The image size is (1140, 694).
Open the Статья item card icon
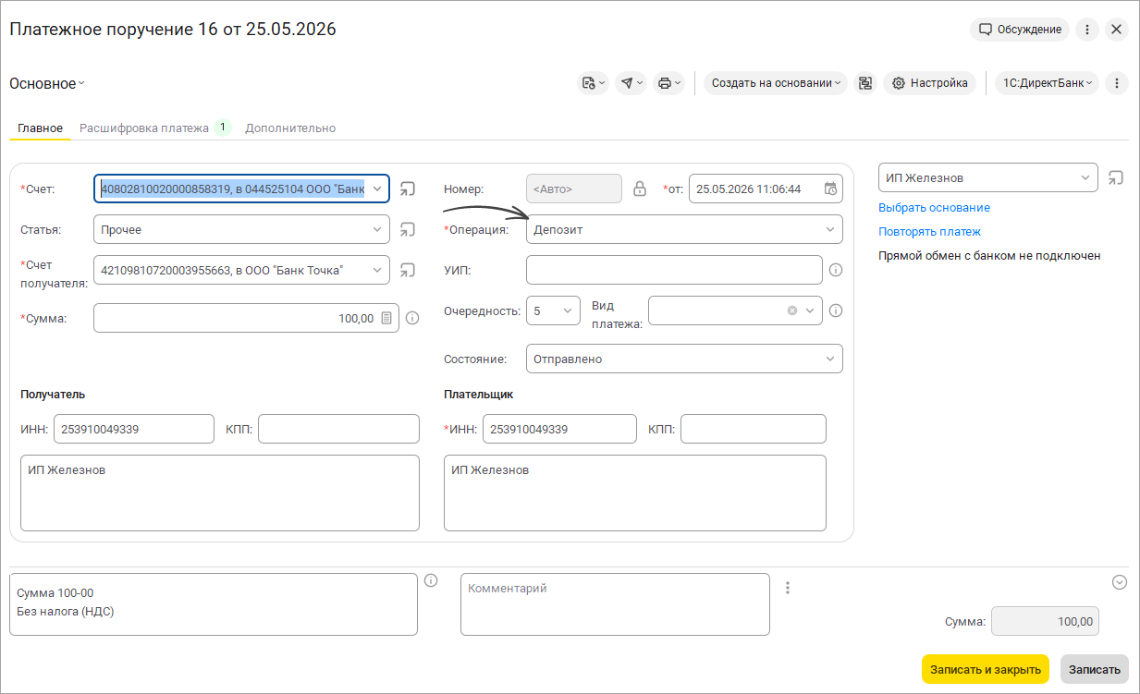point(408,229)
